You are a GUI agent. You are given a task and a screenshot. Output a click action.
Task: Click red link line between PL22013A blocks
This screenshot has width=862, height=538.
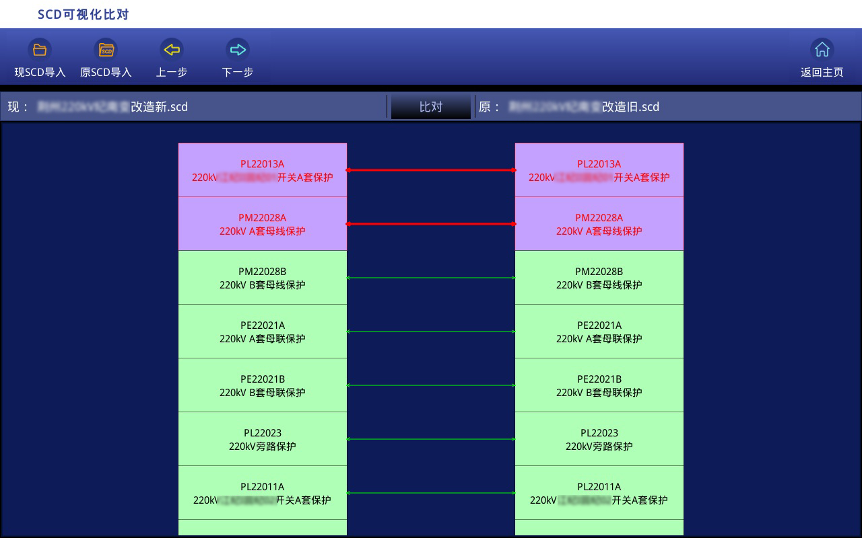pos(431,170)
